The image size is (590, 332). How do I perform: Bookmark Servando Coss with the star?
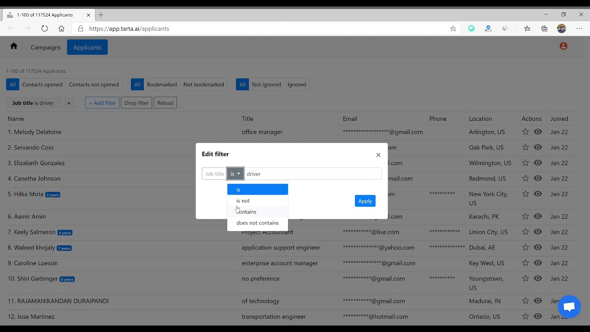[525, 148]
